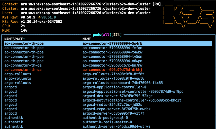Viewport: 216px width, 129px height.
Task: Click new version v0.51.0 label
Action: (49, 17)
